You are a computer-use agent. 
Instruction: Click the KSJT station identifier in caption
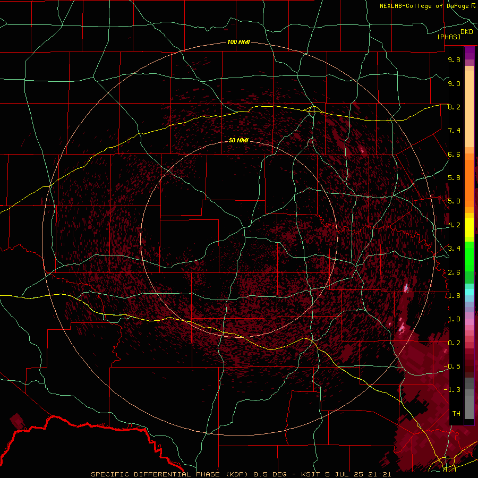(311, 474)
